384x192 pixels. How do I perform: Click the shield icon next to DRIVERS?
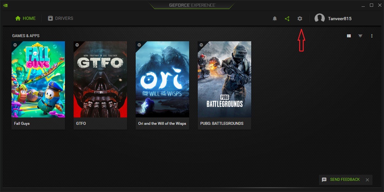(x=50, y=18)
